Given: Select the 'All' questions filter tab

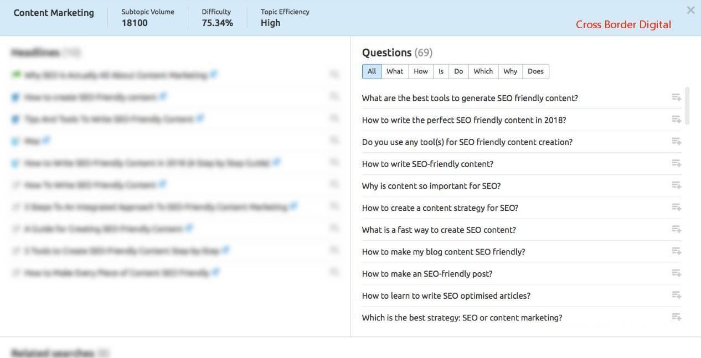Looking at the screenshot, I should coord(372,71).
